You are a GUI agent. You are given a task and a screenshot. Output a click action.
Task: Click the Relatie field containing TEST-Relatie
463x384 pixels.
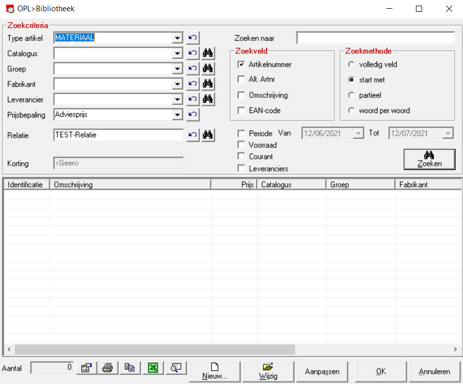(x=118, y=135)
